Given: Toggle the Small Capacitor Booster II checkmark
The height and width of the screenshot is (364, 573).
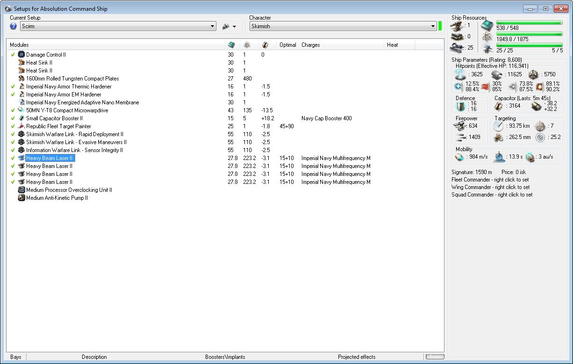Looking at the screenshot, I should coord(13,118).
